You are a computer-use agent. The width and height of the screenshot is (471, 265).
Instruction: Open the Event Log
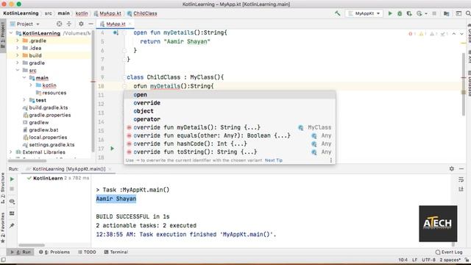click(449, 252)
